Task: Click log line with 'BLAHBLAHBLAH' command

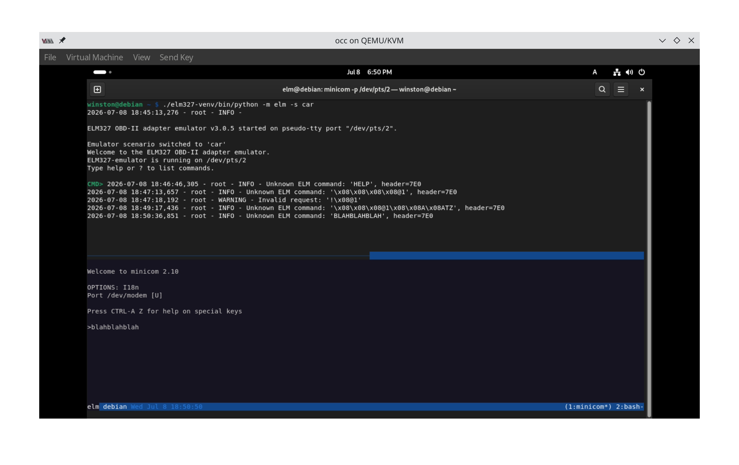Action: click(260, 216)
